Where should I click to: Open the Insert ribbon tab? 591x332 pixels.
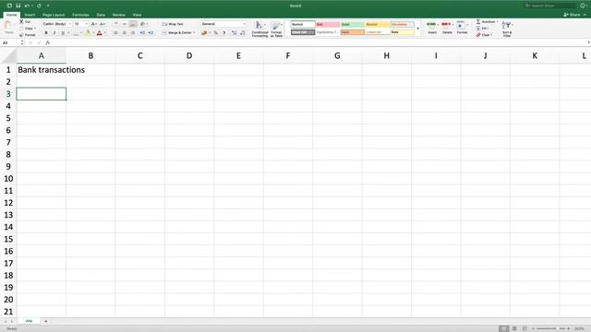coord(30,15)
